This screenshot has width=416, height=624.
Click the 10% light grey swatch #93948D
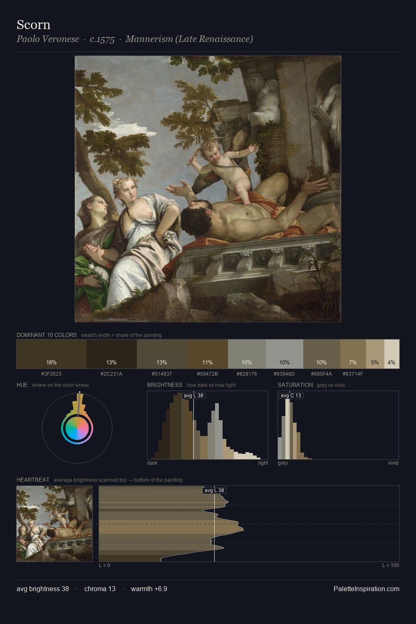(x=285, y=354)
